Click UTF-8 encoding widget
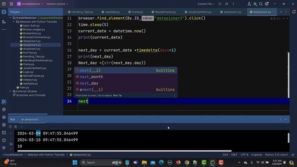Screen dimensions: 297x167 245,154
